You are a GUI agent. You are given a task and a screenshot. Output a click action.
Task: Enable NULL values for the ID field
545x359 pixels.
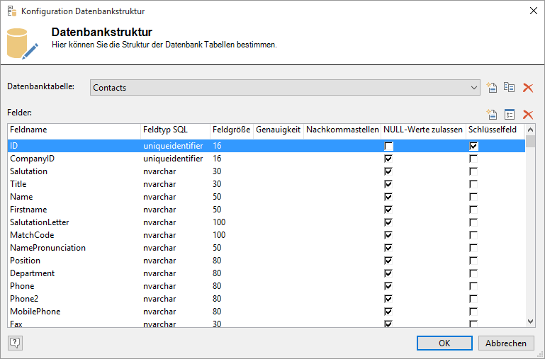coord(388,146)
